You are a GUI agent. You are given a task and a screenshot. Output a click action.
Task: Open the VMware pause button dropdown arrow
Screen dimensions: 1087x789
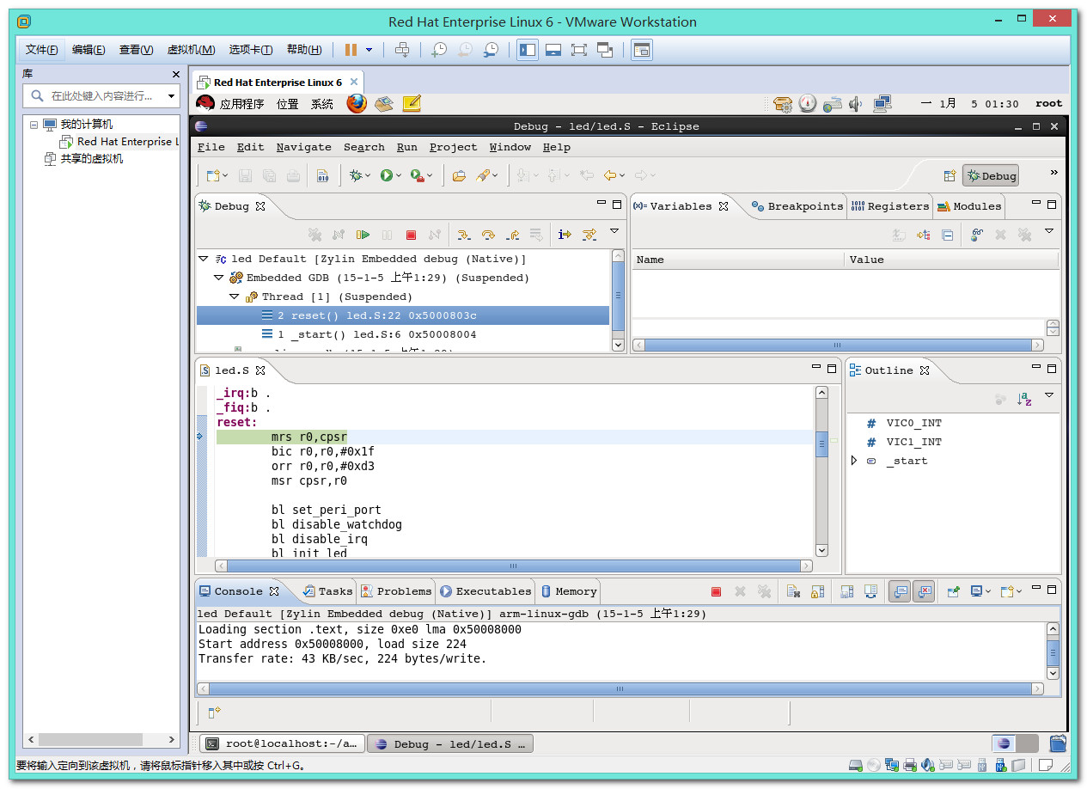point(369,50)
